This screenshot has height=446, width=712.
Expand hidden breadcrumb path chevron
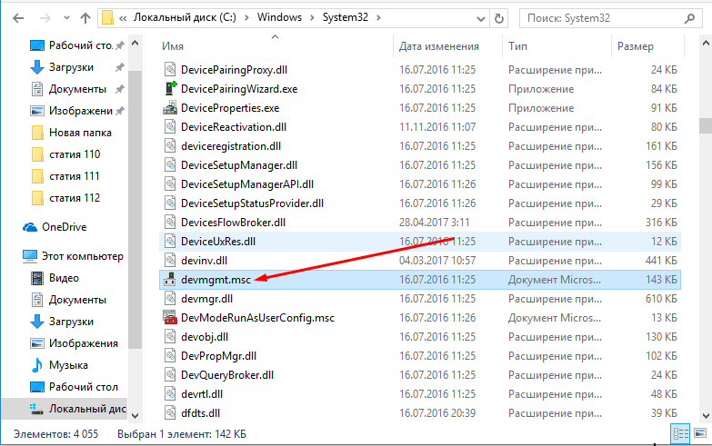pos(122,17)
